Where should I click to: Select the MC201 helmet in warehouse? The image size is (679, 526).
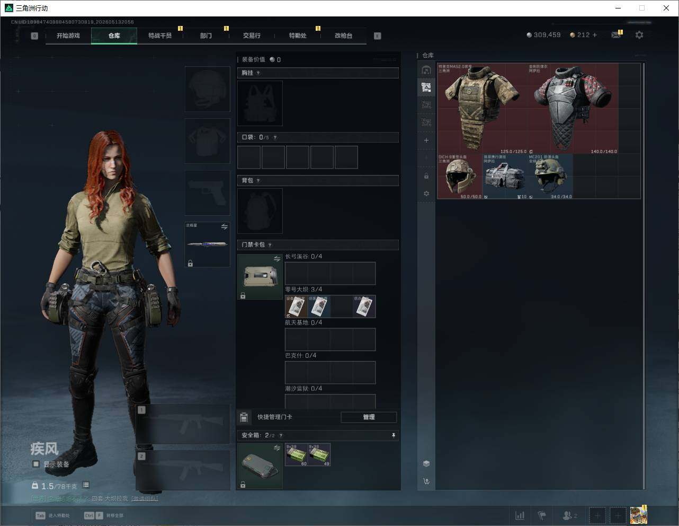pyautogui.click(x=550, y=177)
